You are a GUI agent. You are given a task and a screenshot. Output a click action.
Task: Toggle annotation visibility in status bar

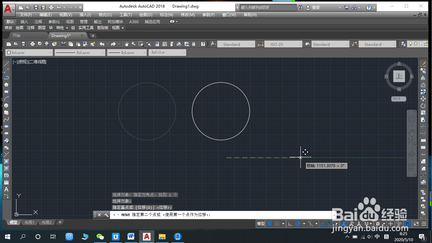[x=344, y=223]
